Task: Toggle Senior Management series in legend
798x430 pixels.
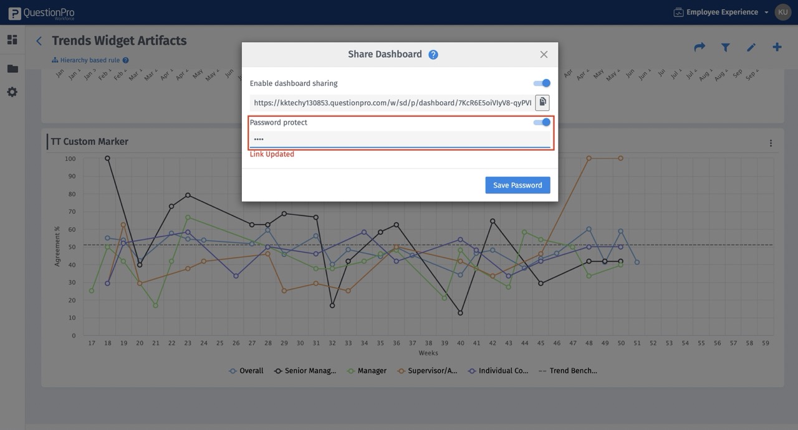Action: [x=304, y=371]
